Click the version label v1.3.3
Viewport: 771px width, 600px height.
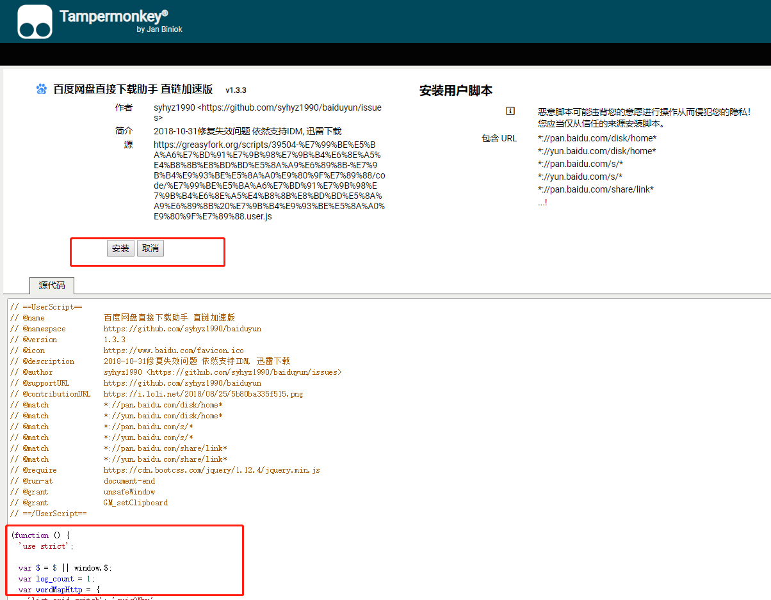(236, 90)
